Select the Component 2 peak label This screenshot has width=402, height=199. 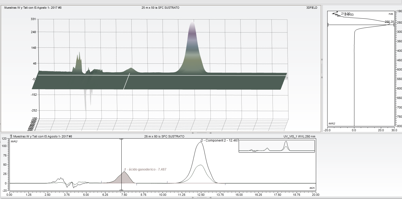220,140
